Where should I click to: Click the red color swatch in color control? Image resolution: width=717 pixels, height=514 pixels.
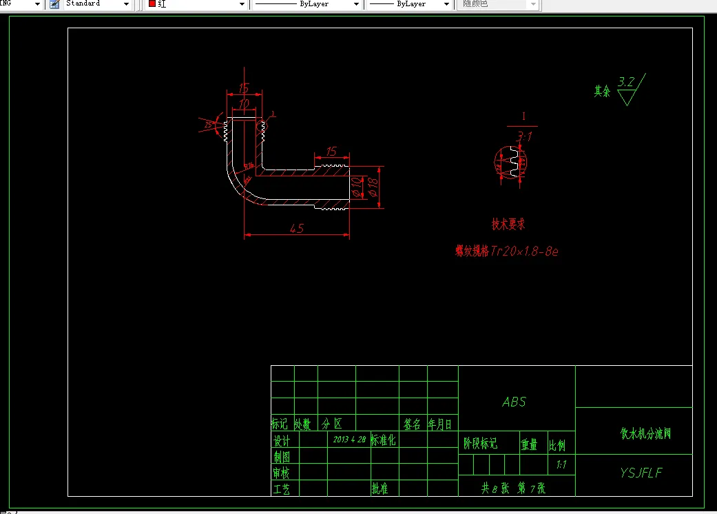[x=153, y=5]
